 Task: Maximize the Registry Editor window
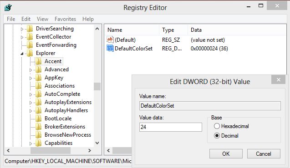click(x=261, y=6)
